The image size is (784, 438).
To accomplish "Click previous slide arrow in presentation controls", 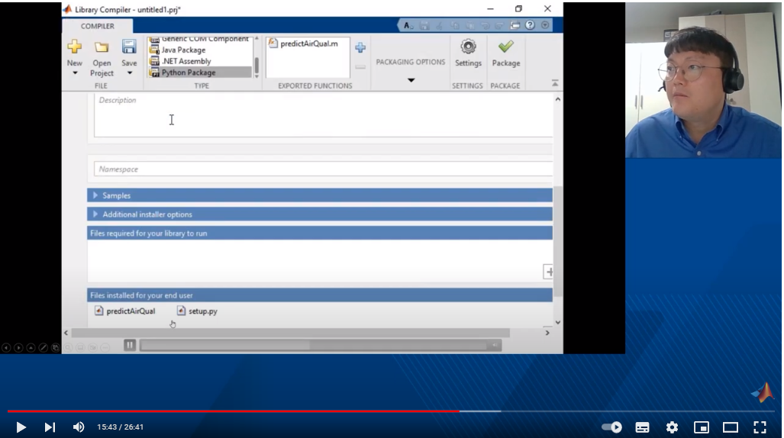I will 6,347.
